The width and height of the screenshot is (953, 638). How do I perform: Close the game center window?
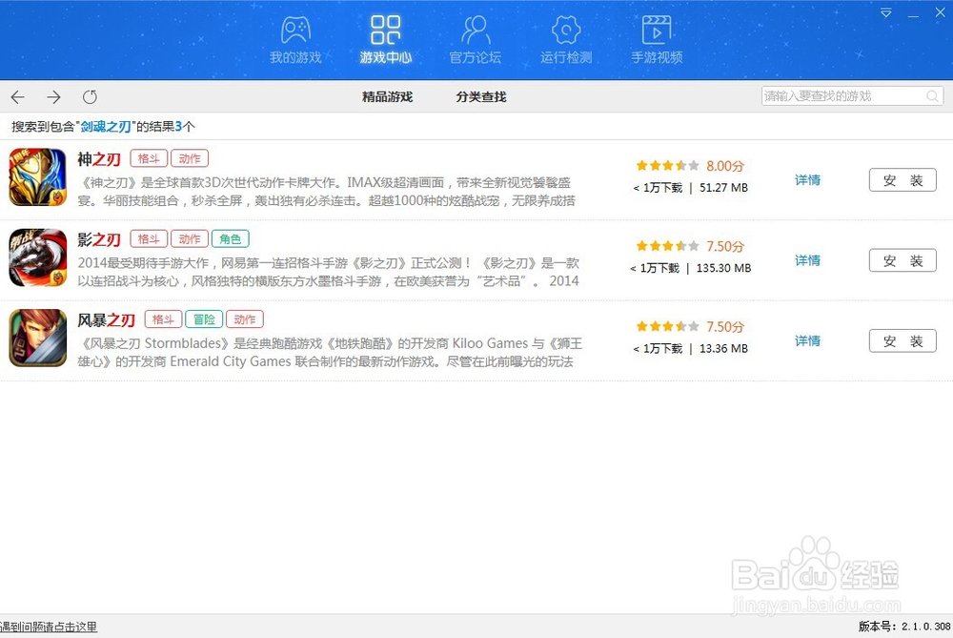[x=941, y=12]
